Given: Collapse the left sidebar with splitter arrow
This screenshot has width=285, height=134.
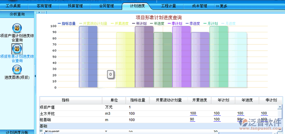Looking at the screenshot, I should tap(35, 76).
